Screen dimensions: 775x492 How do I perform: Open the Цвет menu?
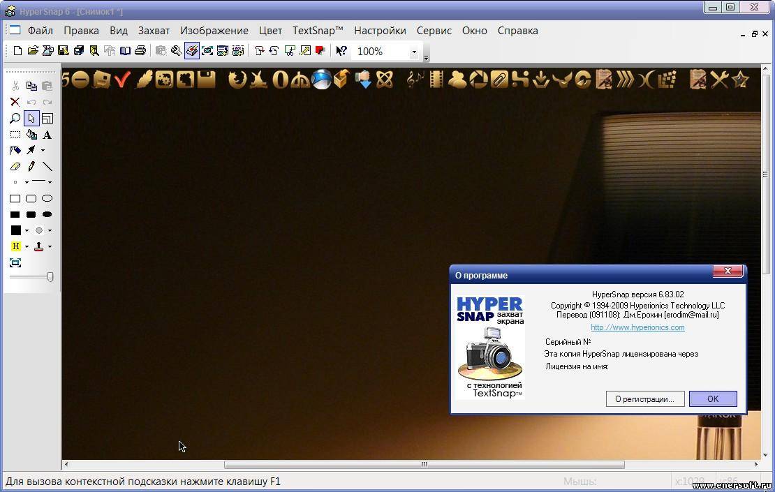coord(270,31)
